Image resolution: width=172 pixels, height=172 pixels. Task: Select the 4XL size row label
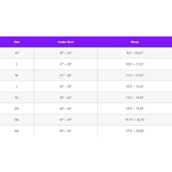(x=17, y=131)
